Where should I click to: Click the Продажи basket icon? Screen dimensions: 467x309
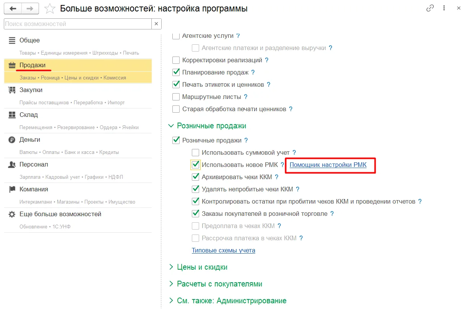click(12, 65)
